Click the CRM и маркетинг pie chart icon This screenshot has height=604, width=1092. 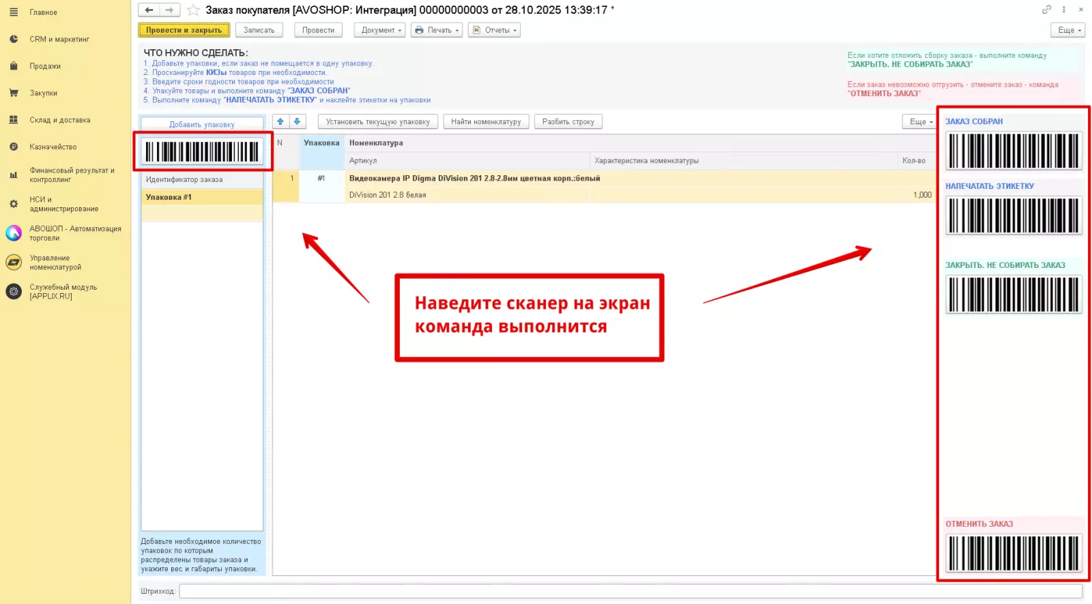click(14, 39)
